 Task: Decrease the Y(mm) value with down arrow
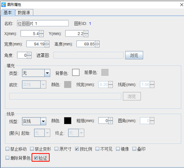click(x=86, y=35)
